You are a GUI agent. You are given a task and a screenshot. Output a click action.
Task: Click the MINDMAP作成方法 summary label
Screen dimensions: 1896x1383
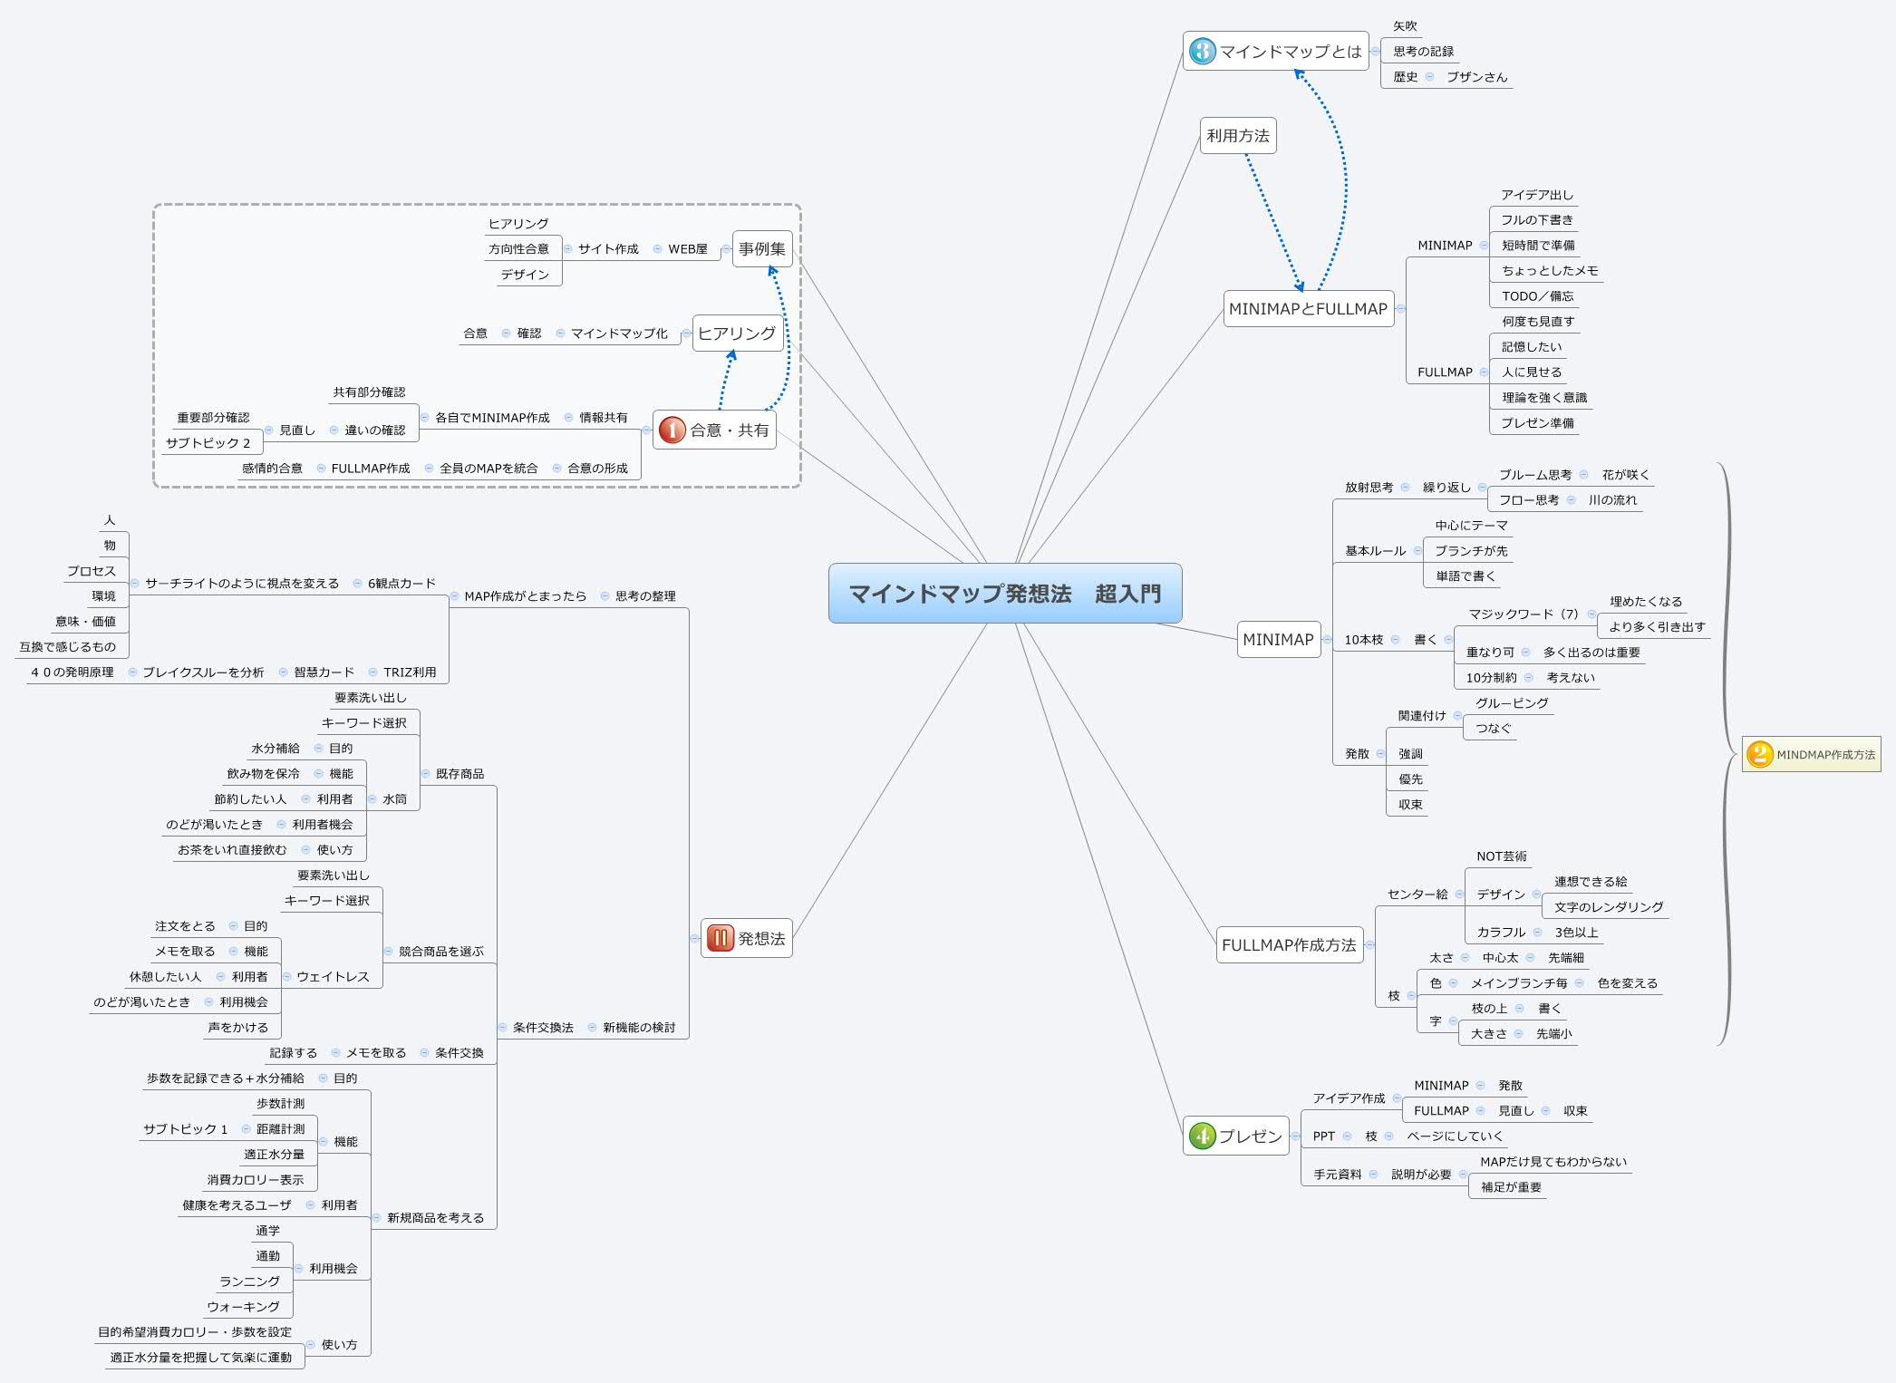(1825, 755)
